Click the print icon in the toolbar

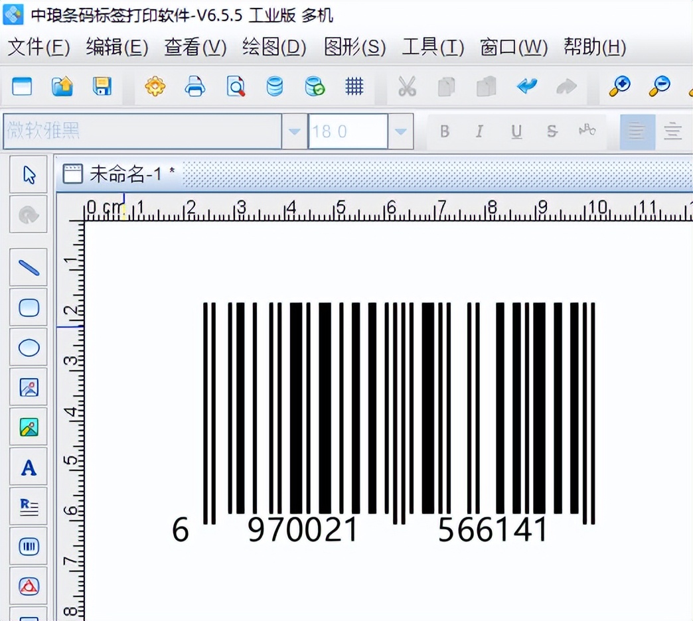pos(194,86)
